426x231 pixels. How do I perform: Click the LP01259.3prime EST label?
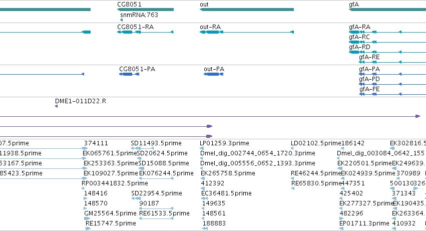click(x=224, y=143)
